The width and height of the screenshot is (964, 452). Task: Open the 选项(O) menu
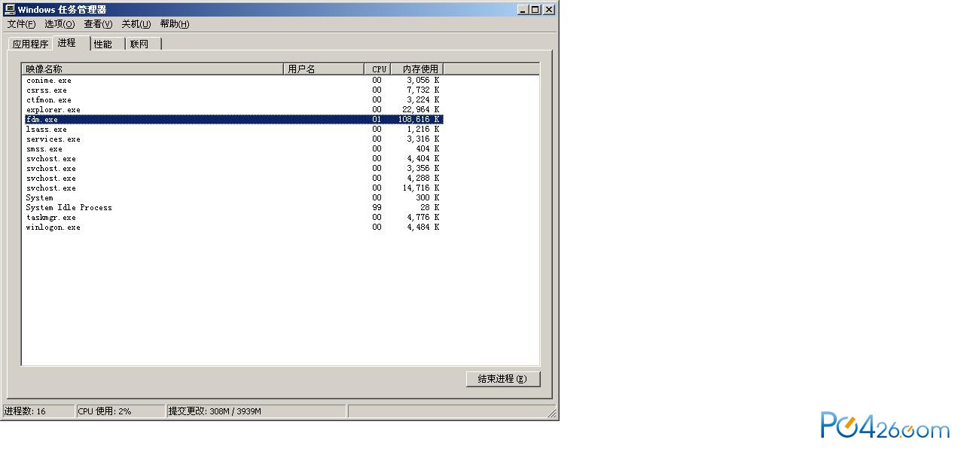point(59,24)
